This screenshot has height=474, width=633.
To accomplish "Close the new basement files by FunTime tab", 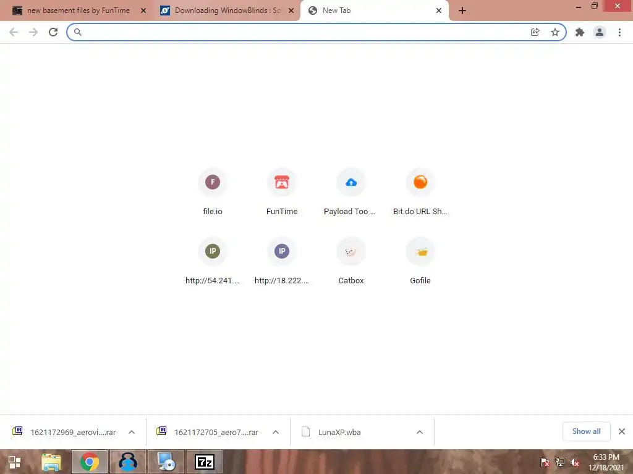I will [143, 11].
